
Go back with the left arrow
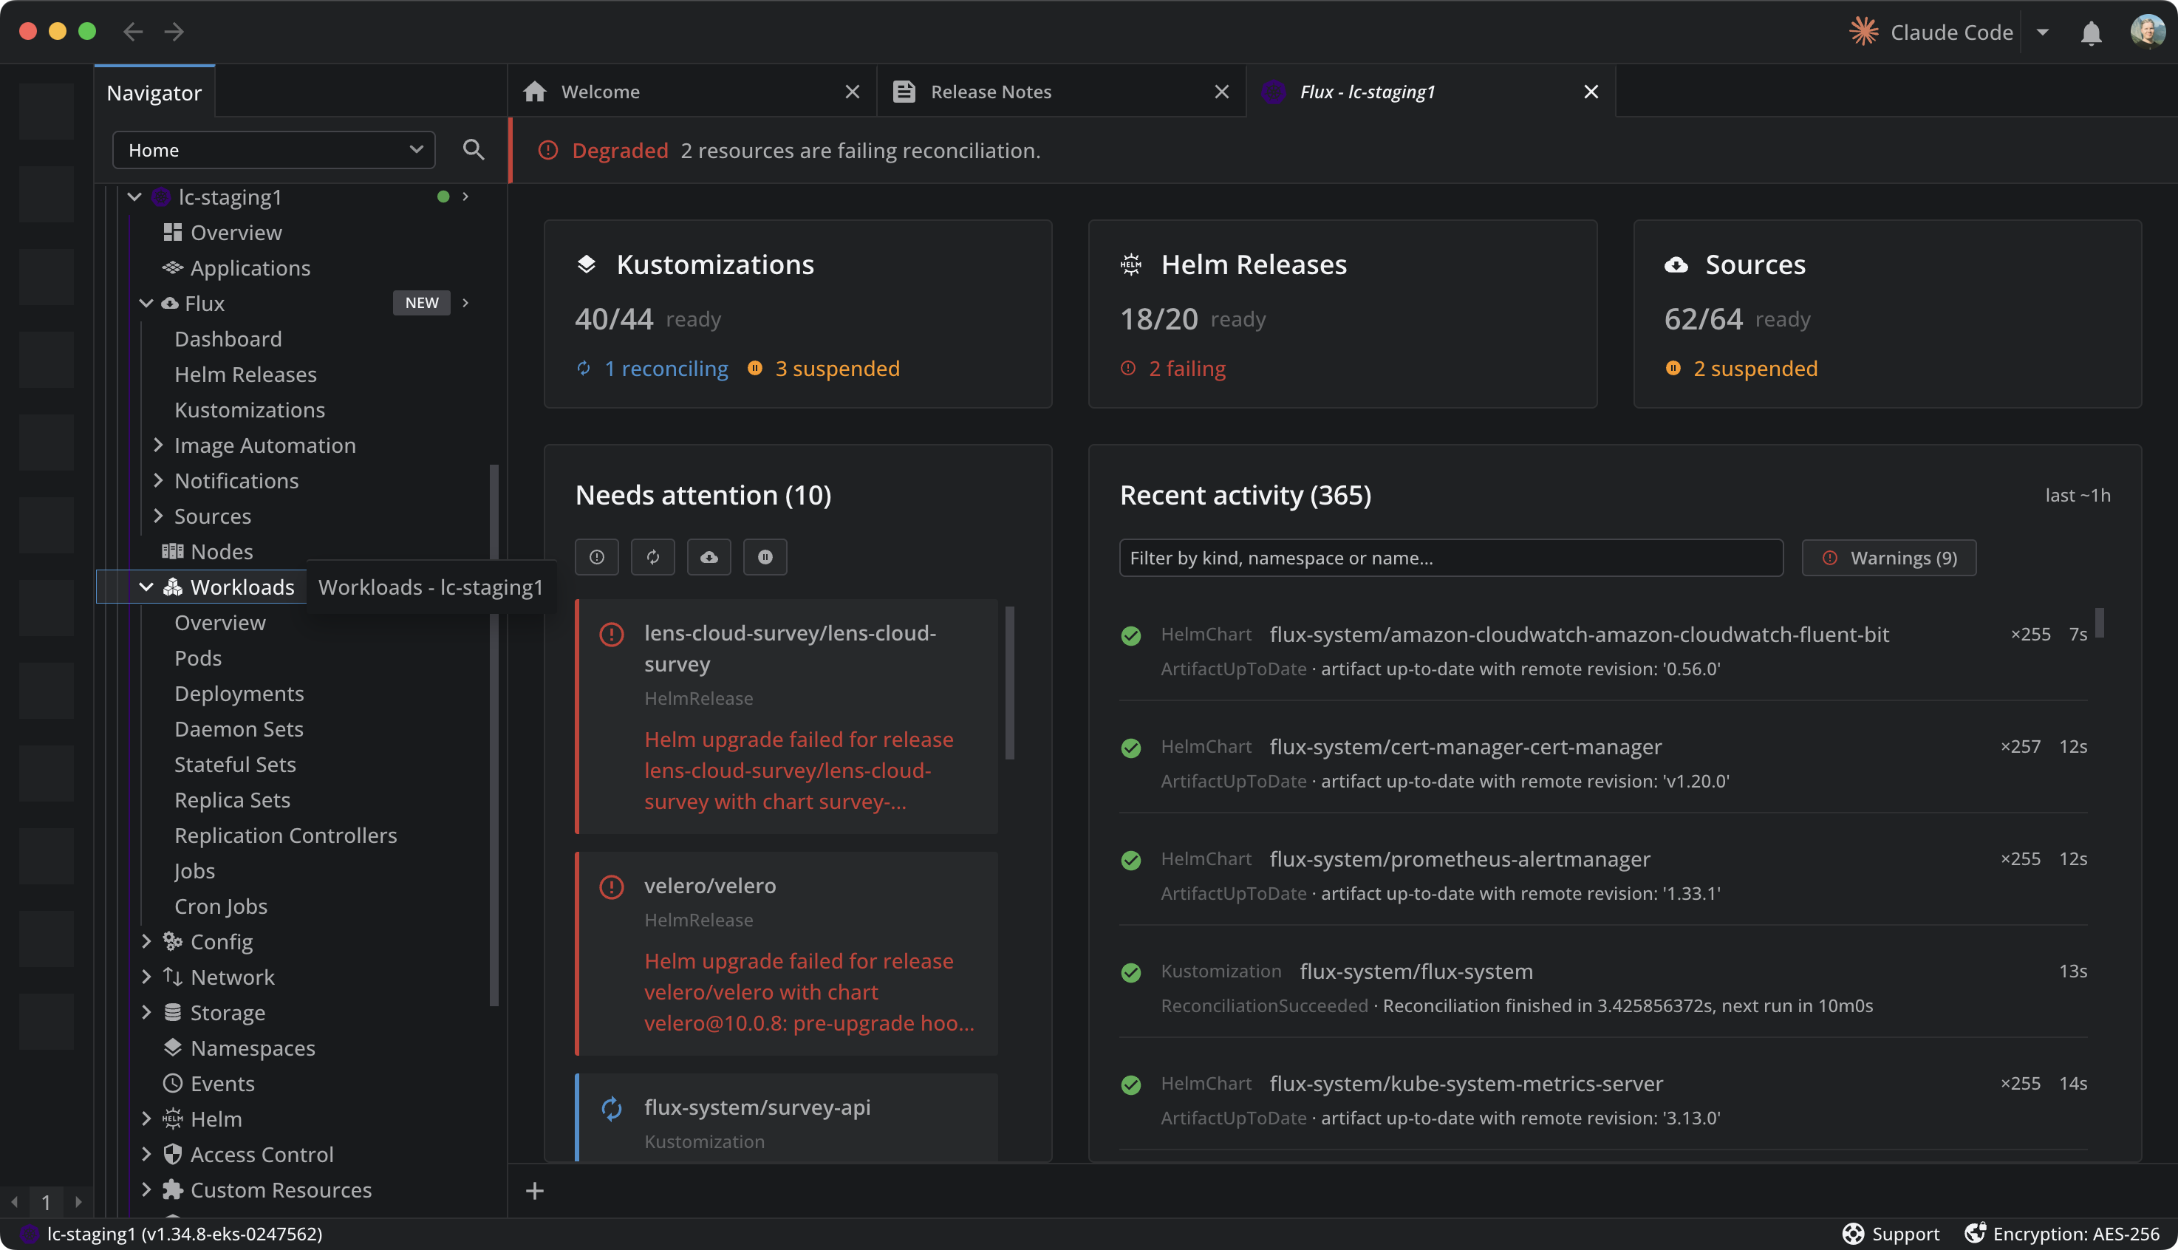(x=132, y=32)
